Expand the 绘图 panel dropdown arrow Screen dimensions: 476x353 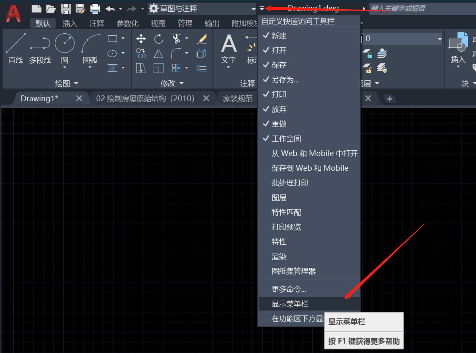coord(76,83)
